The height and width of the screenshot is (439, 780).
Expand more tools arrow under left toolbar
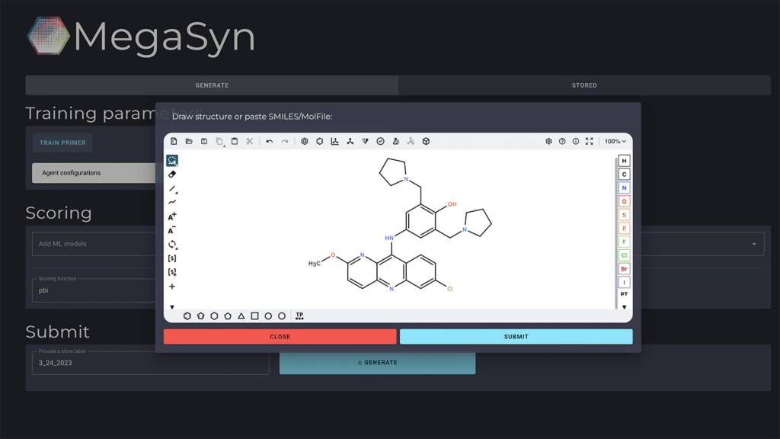172,307
